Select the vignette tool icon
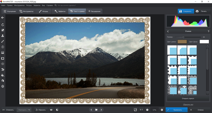 click(3, 58)
